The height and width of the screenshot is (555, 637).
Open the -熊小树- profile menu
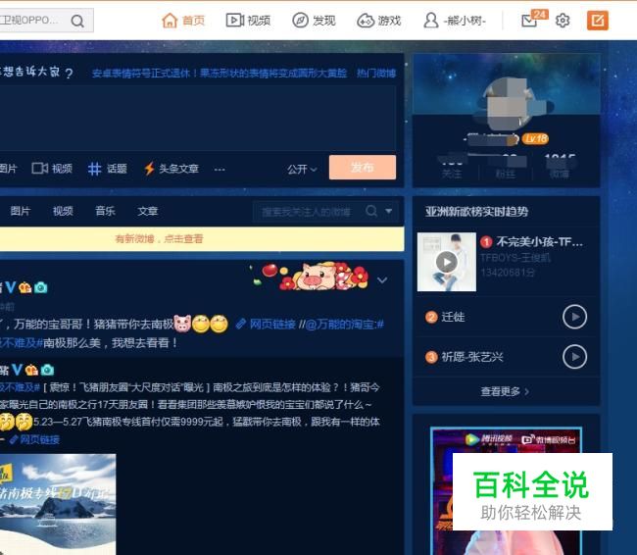pos(454,21)
